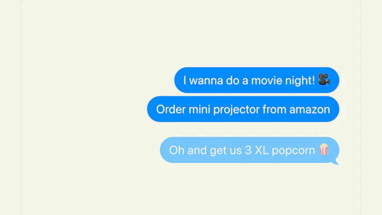Click the word 'night!' in the first message

pyautogui.click(x=300, y=81)
